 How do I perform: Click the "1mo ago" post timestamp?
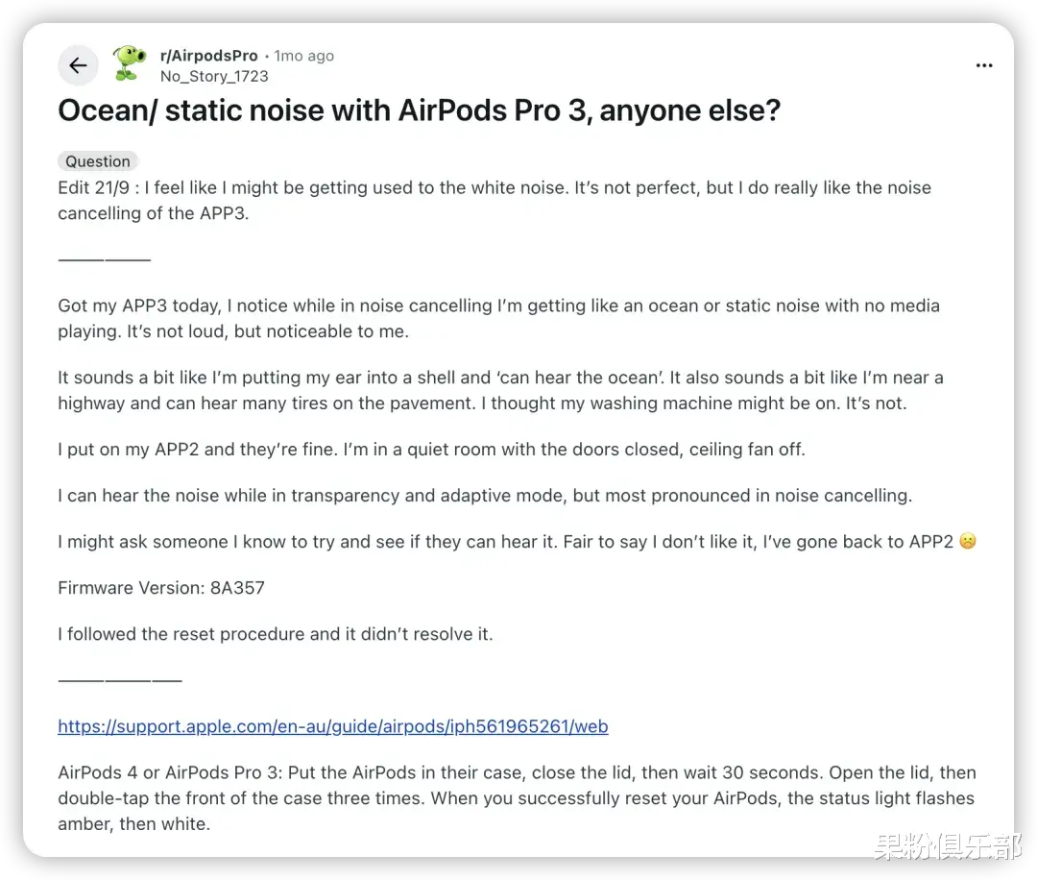[304, 56]
